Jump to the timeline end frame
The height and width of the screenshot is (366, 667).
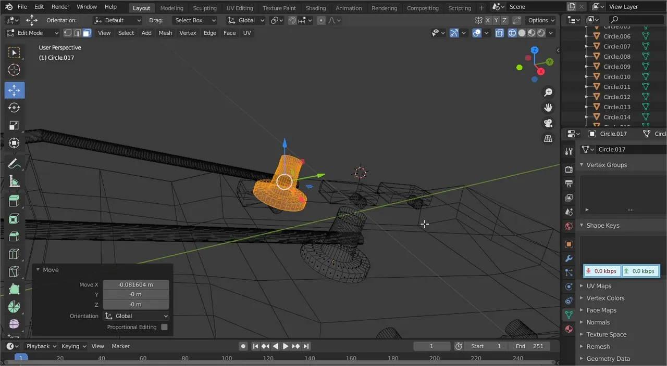tap(306, 346)
